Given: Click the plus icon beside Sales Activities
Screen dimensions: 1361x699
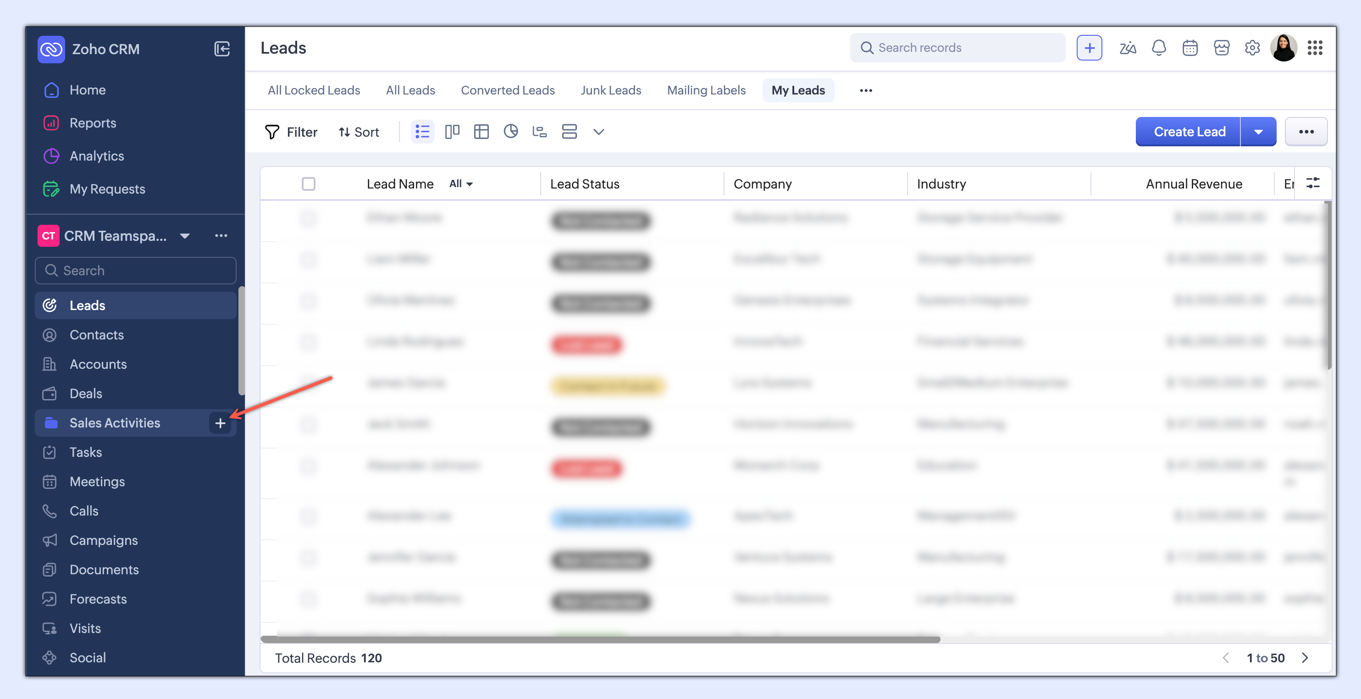Looking at the screenshot, I should click(x=220, y=423).
